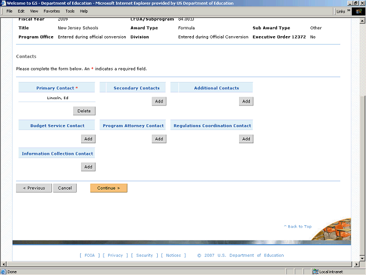The width and height of the screenshot is (366, 275).
Task: Click the Contacts section heading
Action: [26, 56]
